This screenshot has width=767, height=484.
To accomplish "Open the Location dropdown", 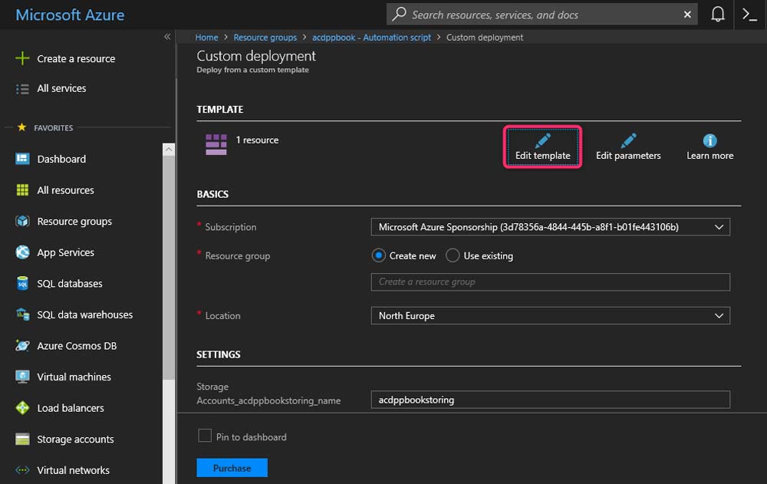I will (550, 315).
